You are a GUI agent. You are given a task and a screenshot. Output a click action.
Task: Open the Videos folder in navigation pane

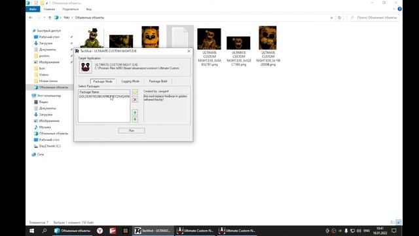pyautogui.click(x=44, y=75)
